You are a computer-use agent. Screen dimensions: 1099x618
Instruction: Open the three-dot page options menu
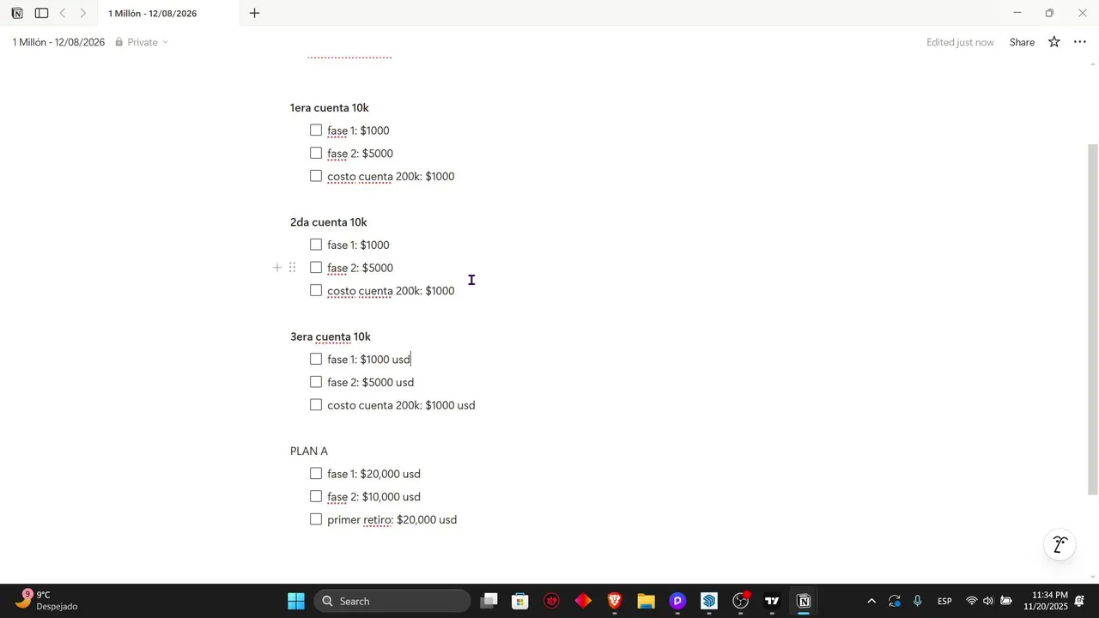click(1080, 42)
